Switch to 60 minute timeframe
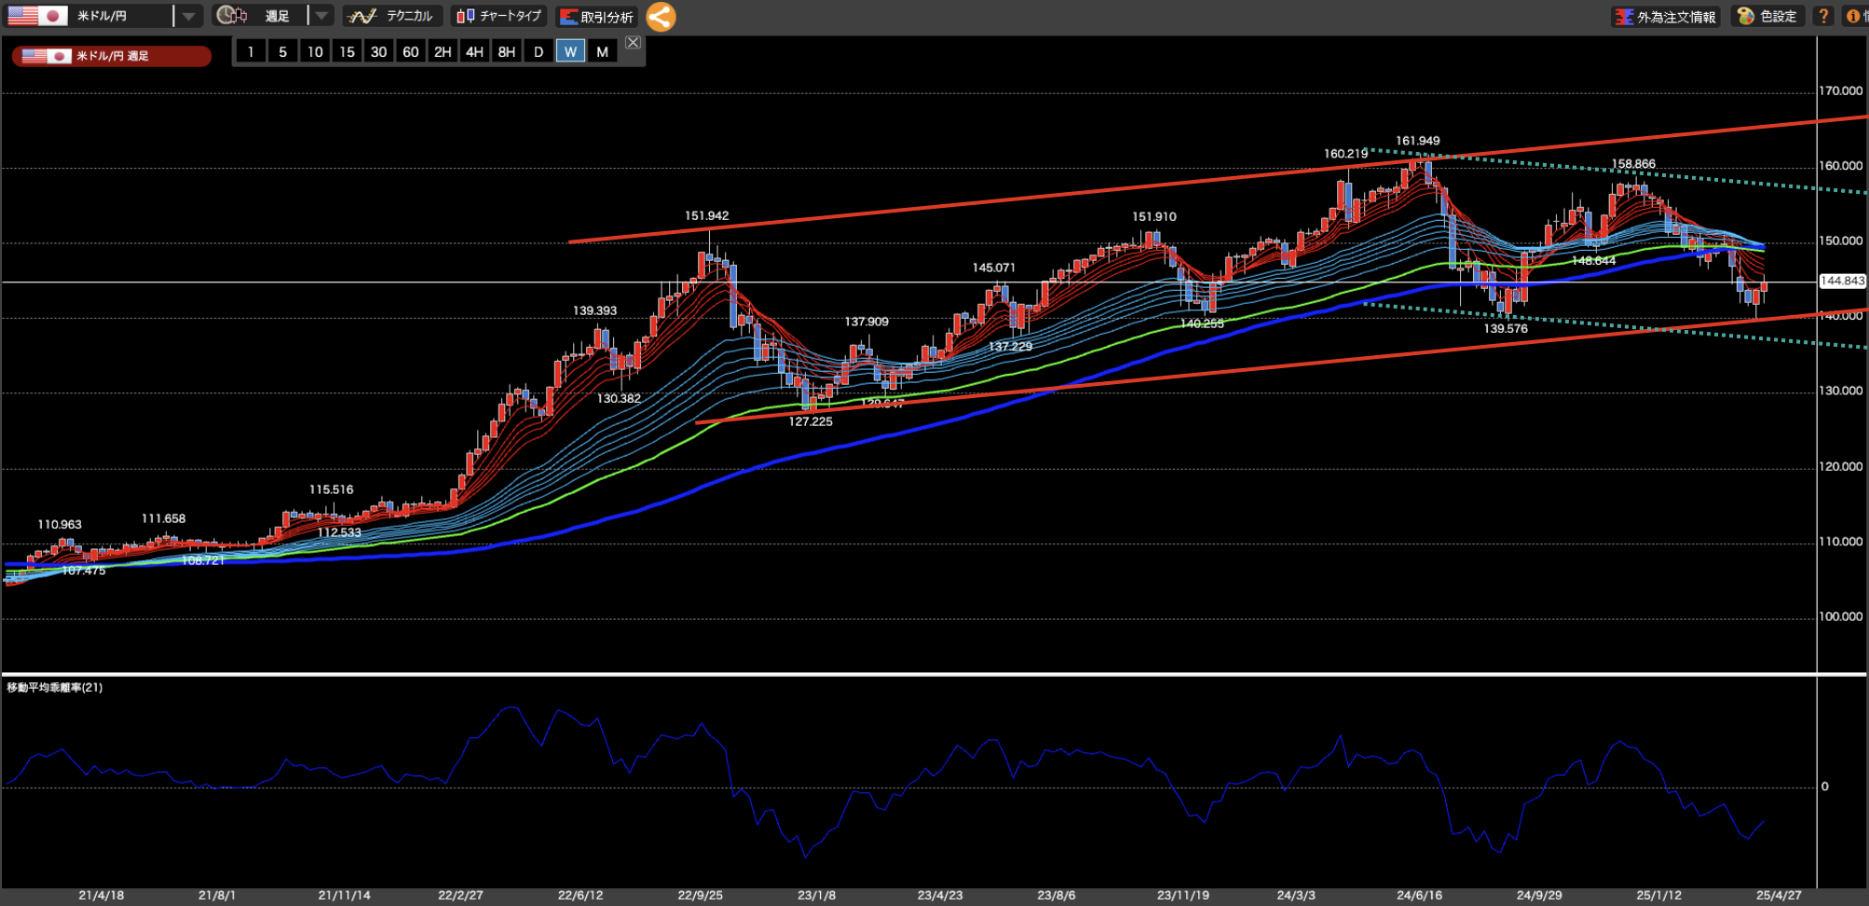This screenshot has width=1869, height=906. click(x=411, y=51)
